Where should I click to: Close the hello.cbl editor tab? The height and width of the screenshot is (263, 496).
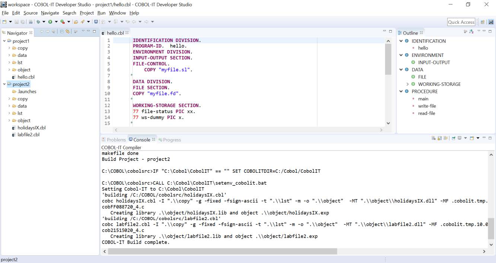click(x=127, y=33)
